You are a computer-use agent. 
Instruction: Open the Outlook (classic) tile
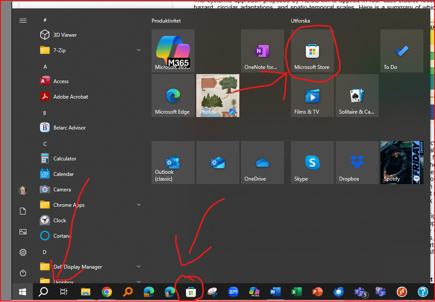coord(173,163)
